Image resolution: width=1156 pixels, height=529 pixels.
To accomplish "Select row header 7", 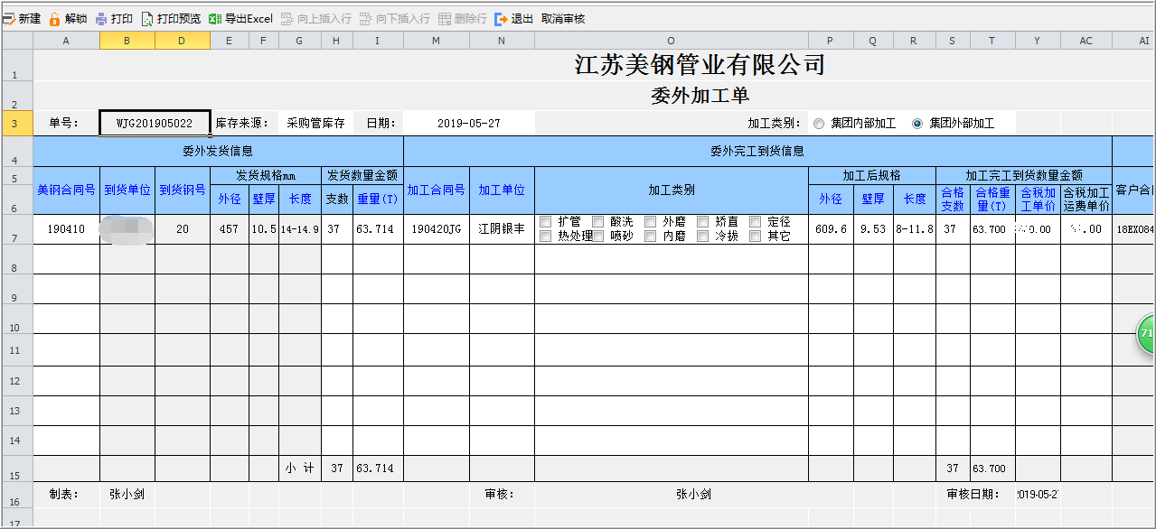I will tap(16, 229).
